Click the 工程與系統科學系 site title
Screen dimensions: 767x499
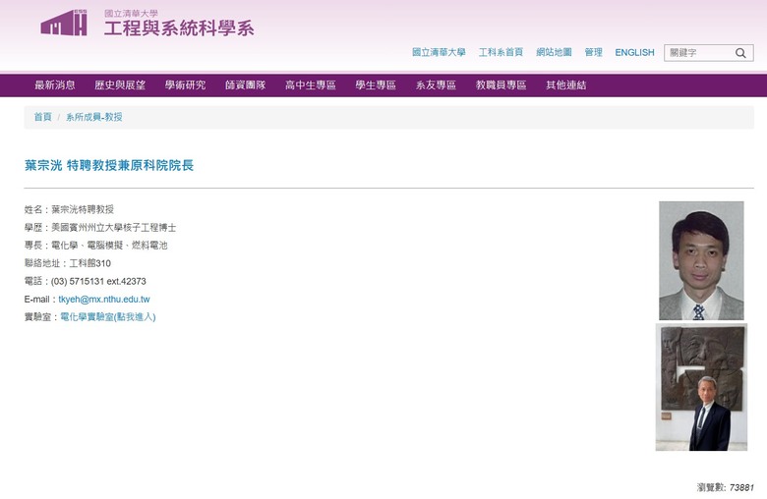pyautogui.click(x=179, y=28)
